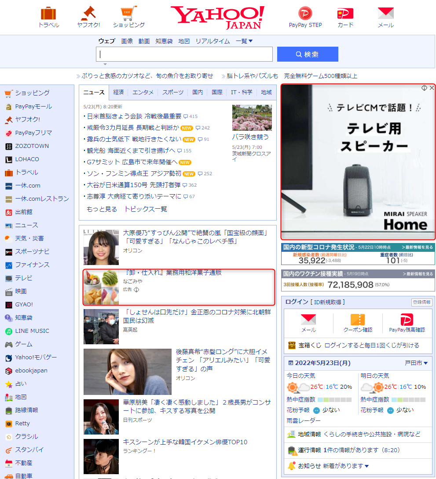
Task: Select the リアルタイム search mode
Action: (x=213, y=41)
